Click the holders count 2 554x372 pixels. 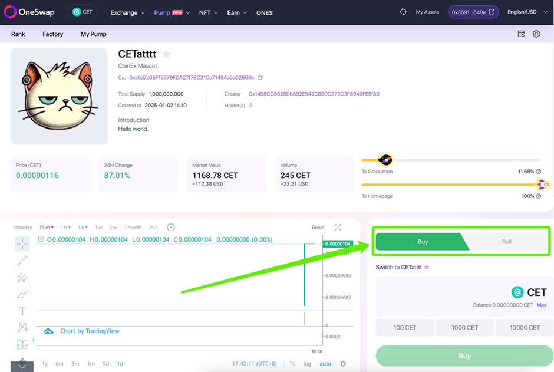coord(250,106)
